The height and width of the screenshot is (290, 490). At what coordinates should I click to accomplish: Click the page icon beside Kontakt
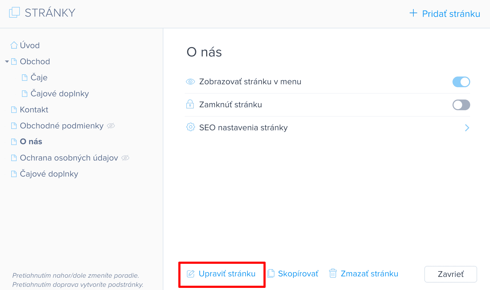[14, 110]
